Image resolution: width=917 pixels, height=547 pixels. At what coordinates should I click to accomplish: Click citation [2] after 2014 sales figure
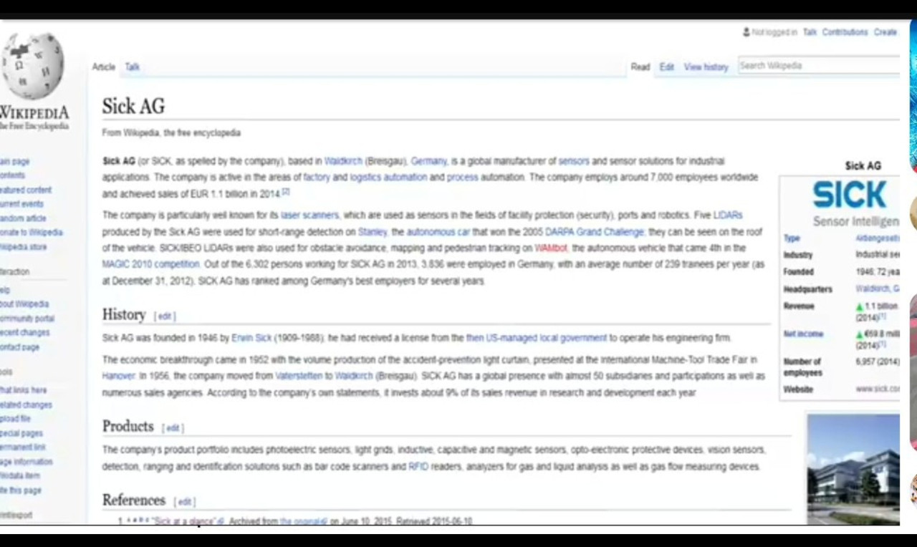coord(285,192)
